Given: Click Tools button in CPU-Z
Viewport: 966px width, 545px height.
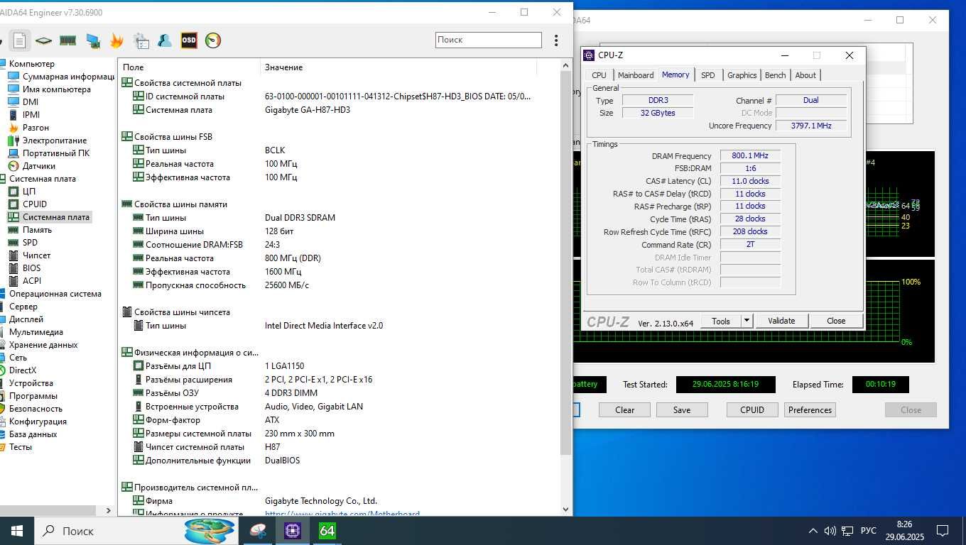Looking at the screenshot, I should coord(721,321).
